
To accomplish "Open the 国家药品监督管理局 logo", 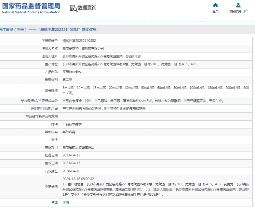I will [x=31, y=8].
